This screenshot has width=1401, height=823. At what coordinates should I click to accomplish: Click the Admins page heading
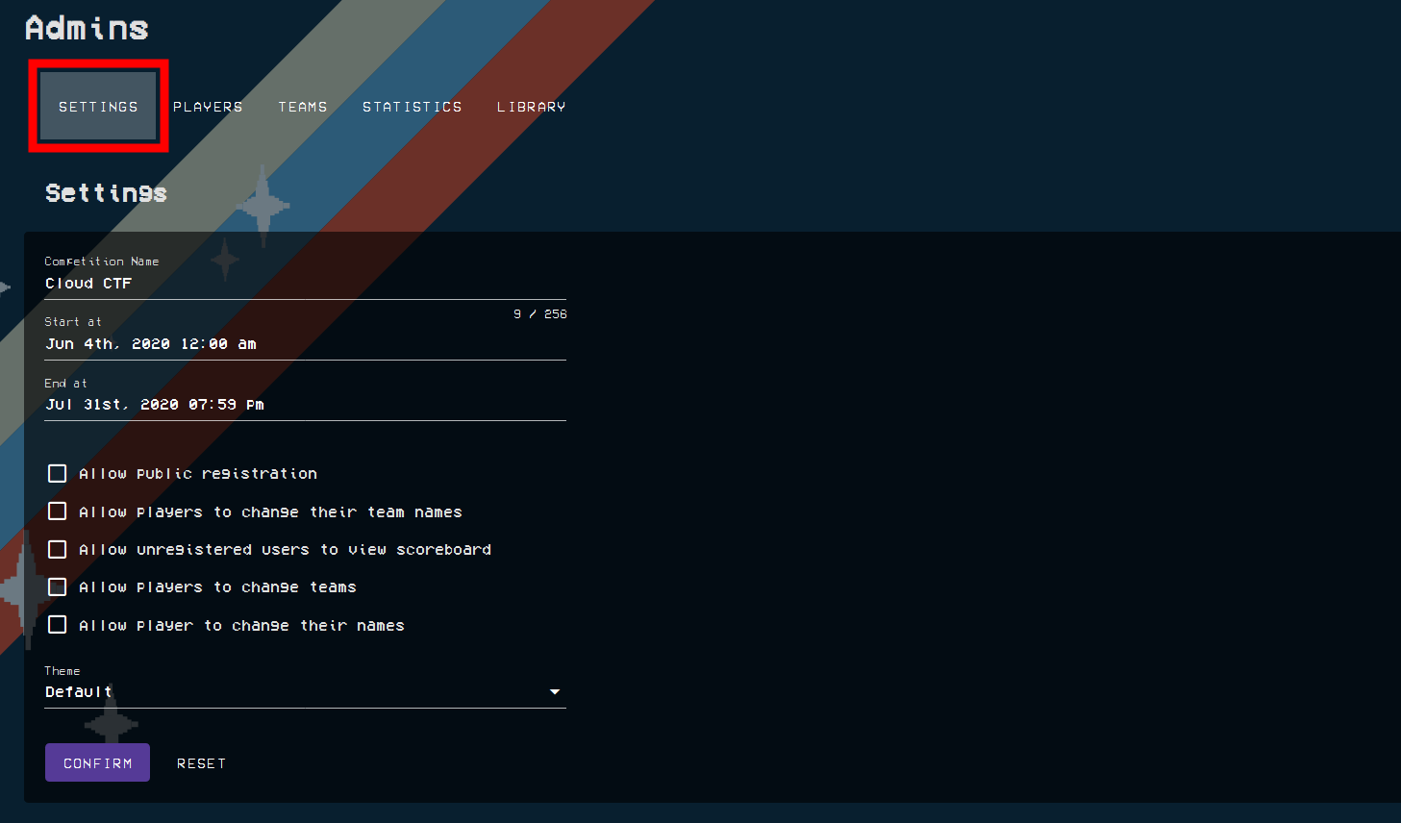[x=87, y=27]
